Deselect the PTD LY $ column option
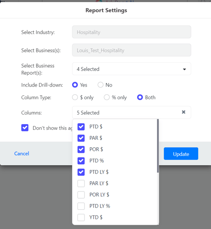Image resolution: width=211 pixels, height=229 pixels. [81, 172]
